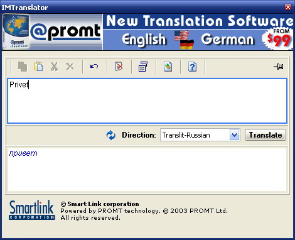295x240 pixels.
Task: Select the Translit-Russian combo box
Action: [200, 135]
